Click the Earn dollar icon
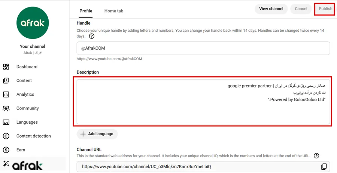 pos(6,150)
